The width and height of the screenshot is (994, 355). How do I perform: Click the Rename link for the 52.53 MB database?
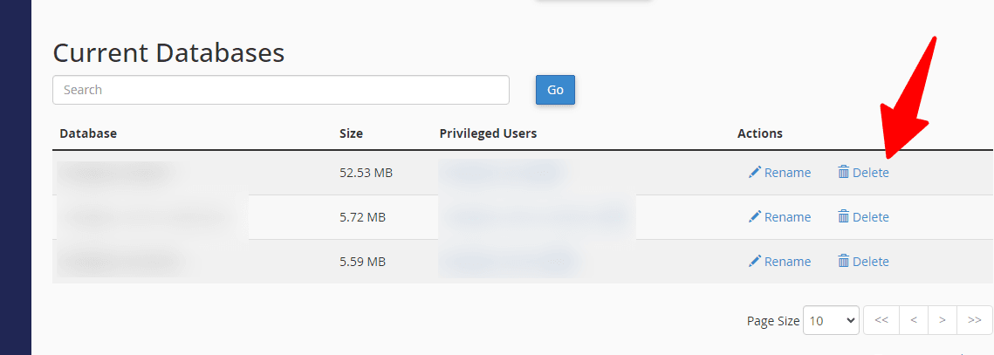tap(787, 173)
